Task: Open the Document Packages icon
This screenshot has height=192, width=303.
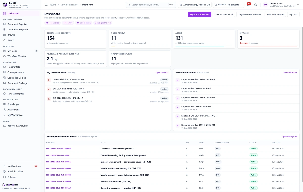Action: pyautogui.click(x=4, y=83)
